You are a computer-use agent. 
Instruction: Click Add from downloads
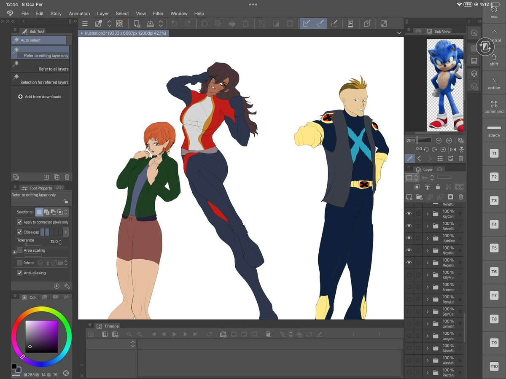point(40,97)
